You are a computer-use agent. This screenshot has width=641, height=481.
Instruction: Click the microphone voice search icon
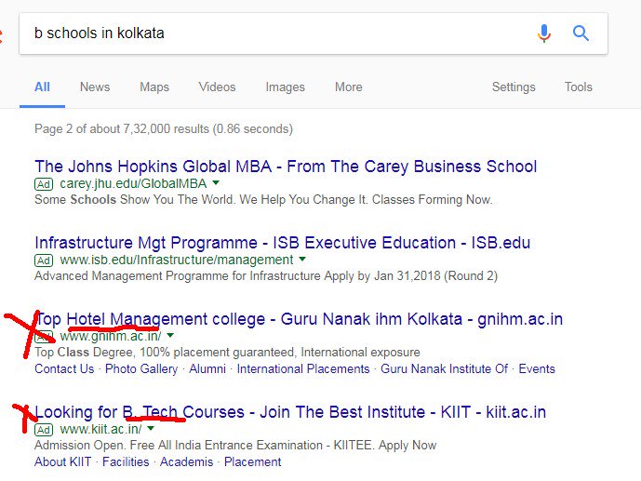pyautogui.click(x=544, y=33)
